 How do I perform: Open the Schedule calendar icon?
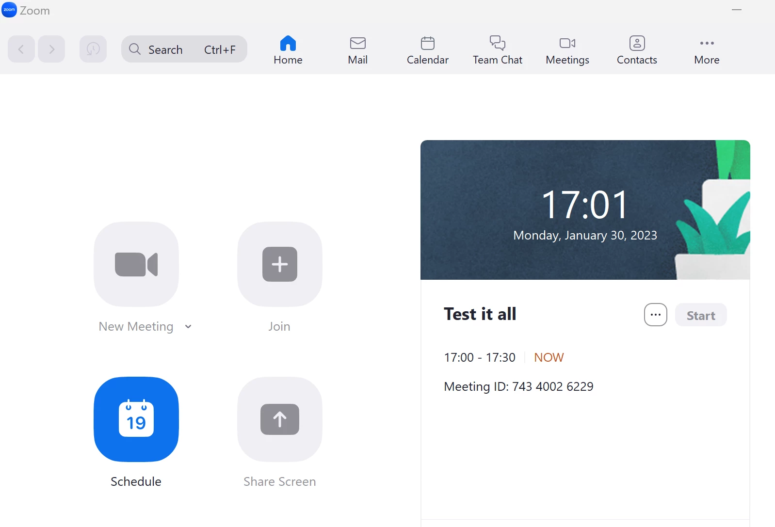click(136, 419)
